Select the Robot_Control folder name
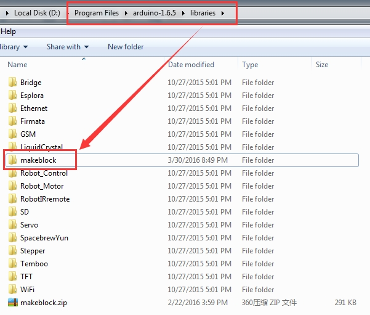The width and height of the screenshot is (370, 315). pyautogui.click(x=44, y=173)
